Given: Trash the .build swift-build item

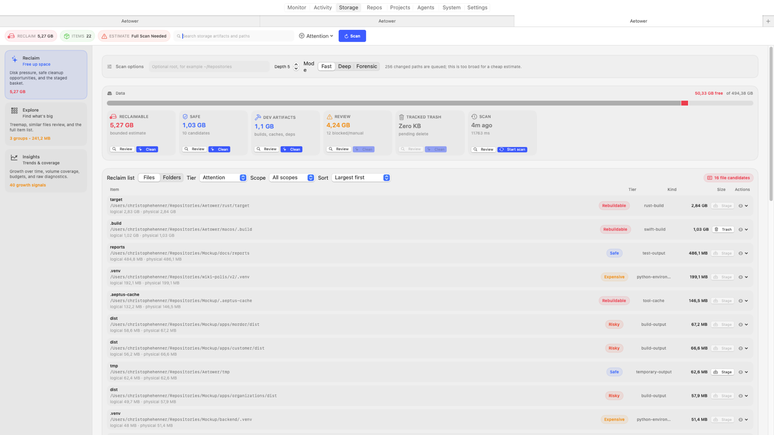Looking at the screenshot, I should 723,230.
